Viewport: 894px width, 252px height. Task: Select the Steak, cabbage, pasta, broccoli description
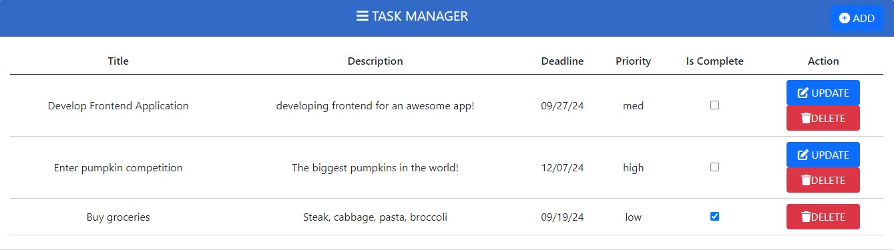point(375,217)
